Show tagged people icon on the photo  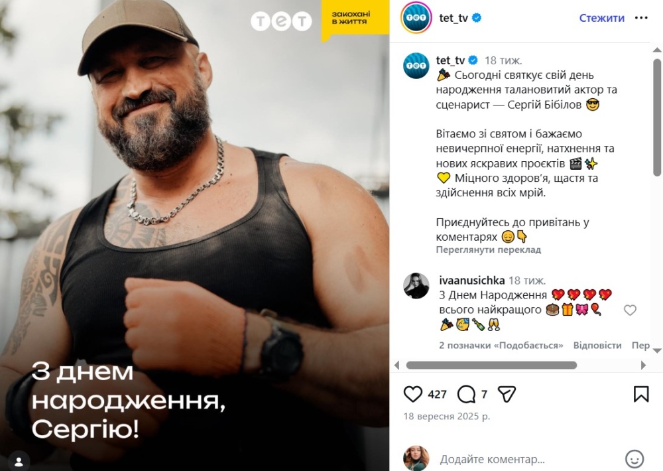(x=19, y=460)
